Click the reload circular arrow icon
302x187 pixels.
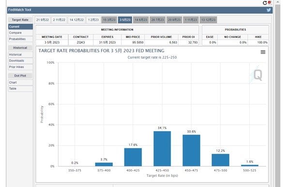pos(265,3)
